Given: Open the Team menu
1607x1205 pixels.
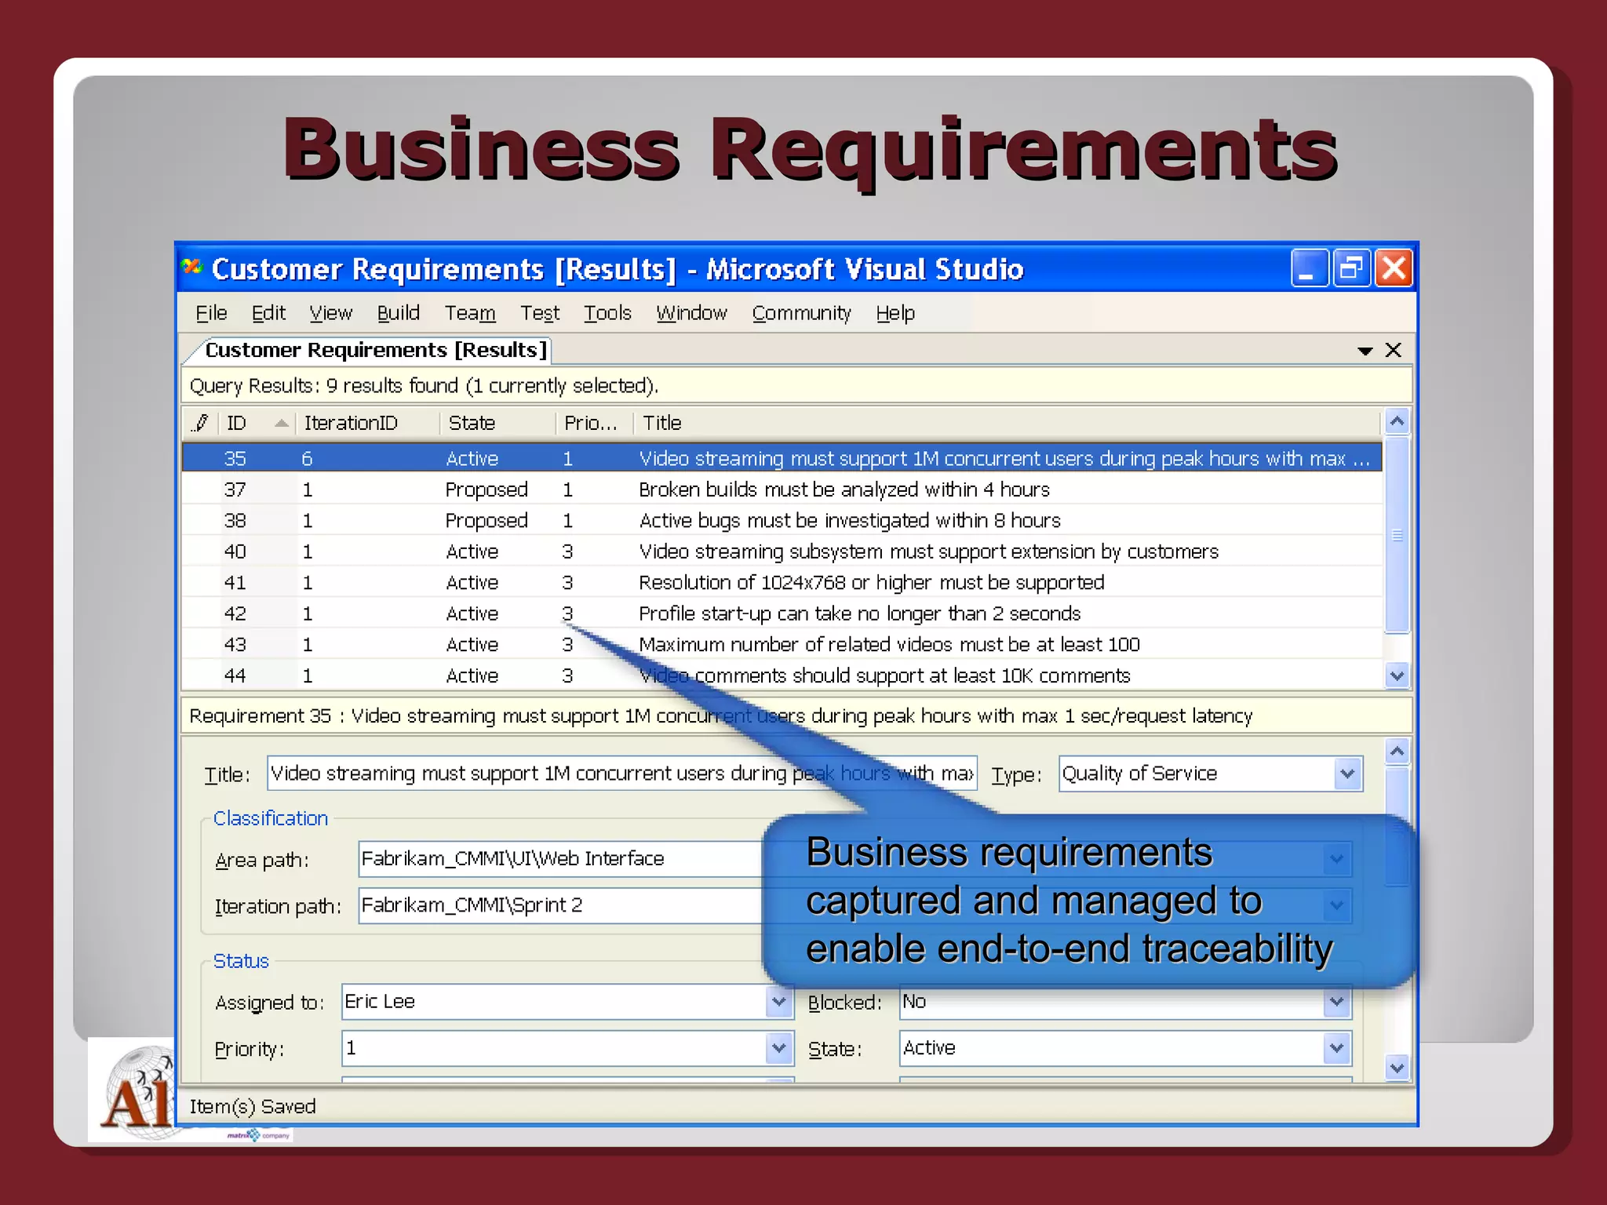Looking at the screenshot, I should point(470,313).
